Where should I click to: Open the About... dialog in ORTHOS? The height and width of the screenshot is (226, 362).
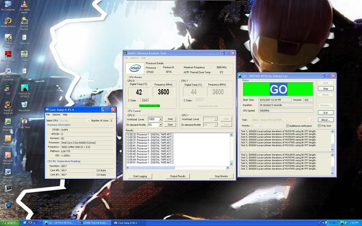326,120
